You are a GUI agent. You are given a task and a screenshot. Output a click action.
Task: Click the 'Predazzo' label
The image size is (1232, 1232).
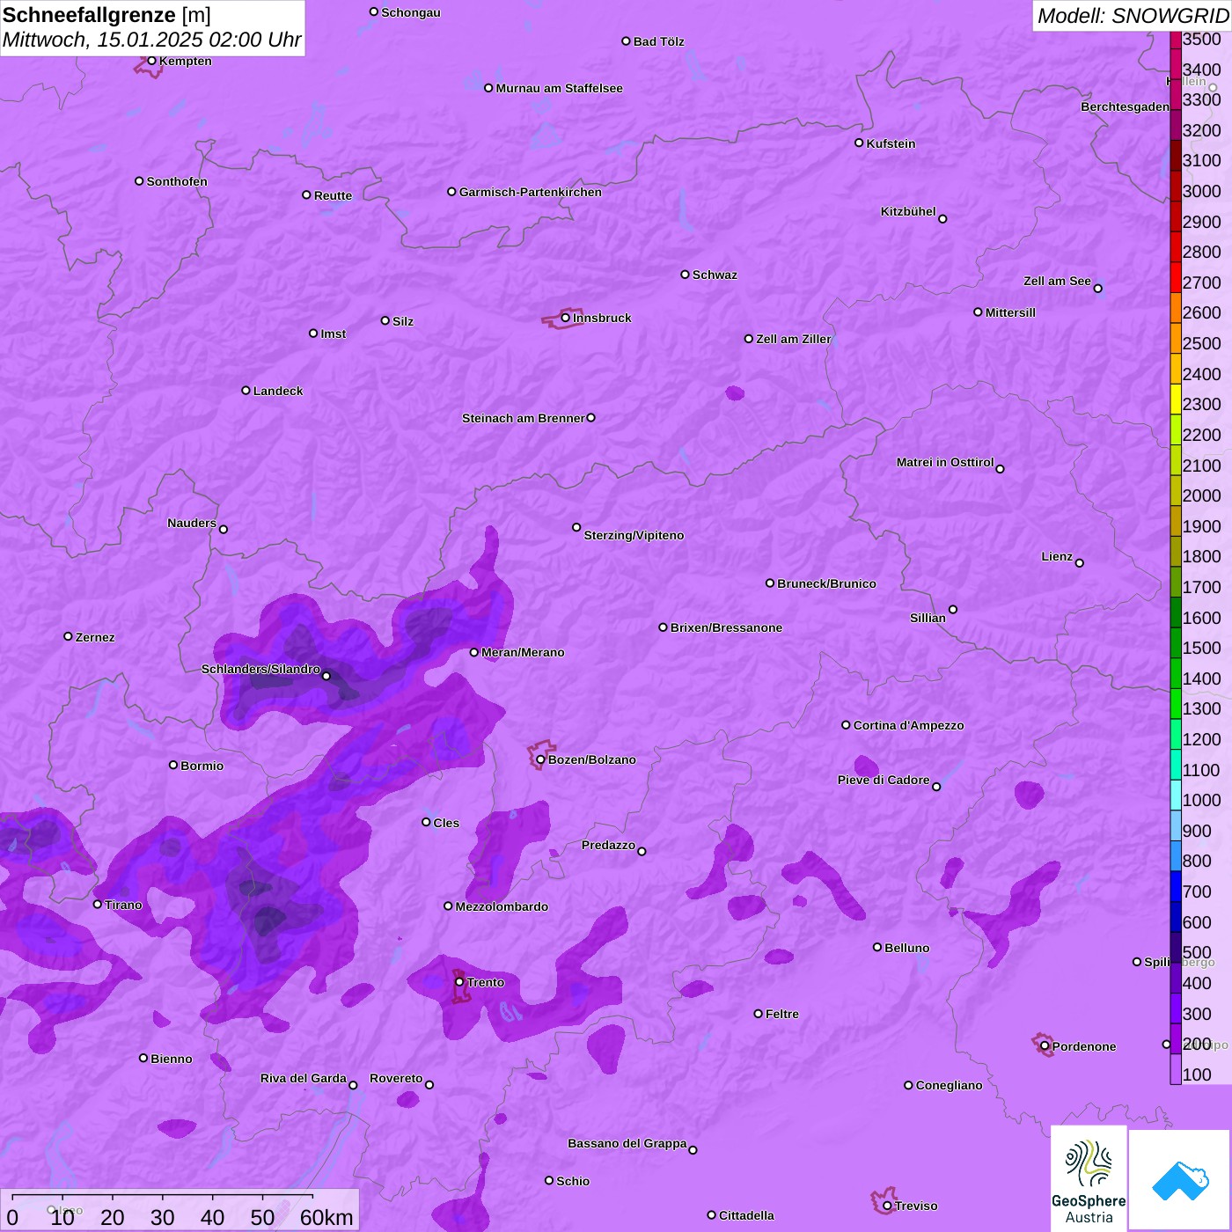point(608,845)
